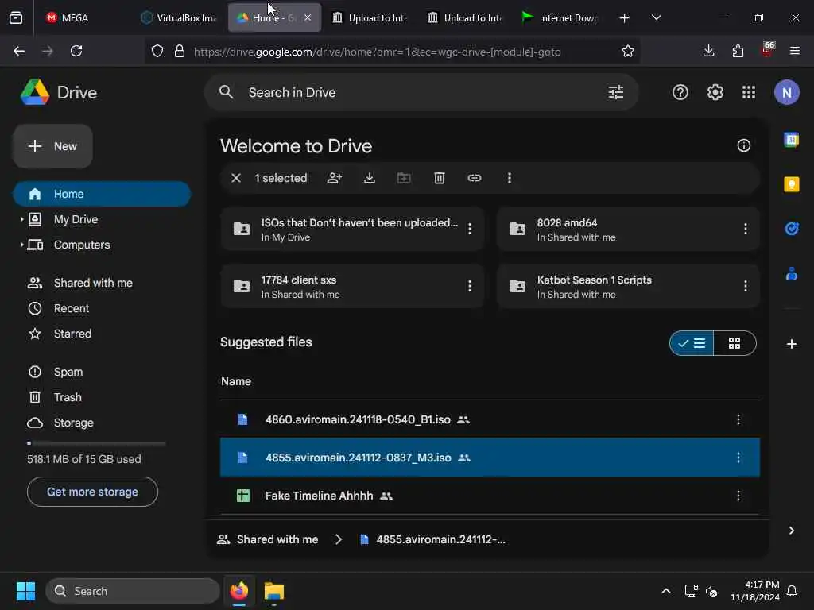This screenshot has width=814, height=610.
Task: Open Google Keep side panel icon
Action: (791, 184)
